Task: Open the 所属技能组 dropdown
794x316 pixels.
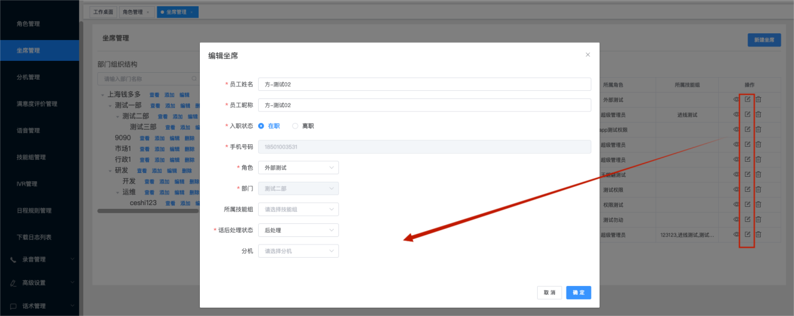Action: coord(298,209)
